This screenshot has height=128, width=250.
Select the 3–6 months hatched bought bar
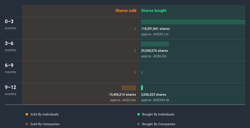click(155, 44)
